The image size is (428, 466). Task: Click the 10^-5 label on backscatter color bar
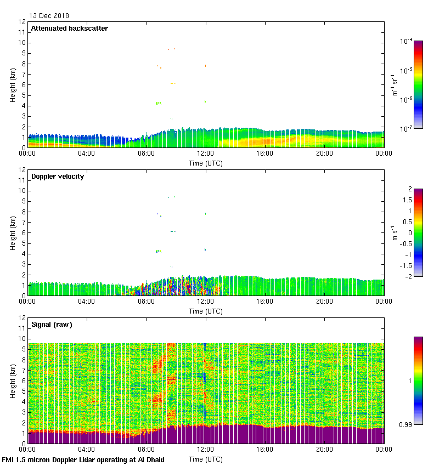click(406, 70)
